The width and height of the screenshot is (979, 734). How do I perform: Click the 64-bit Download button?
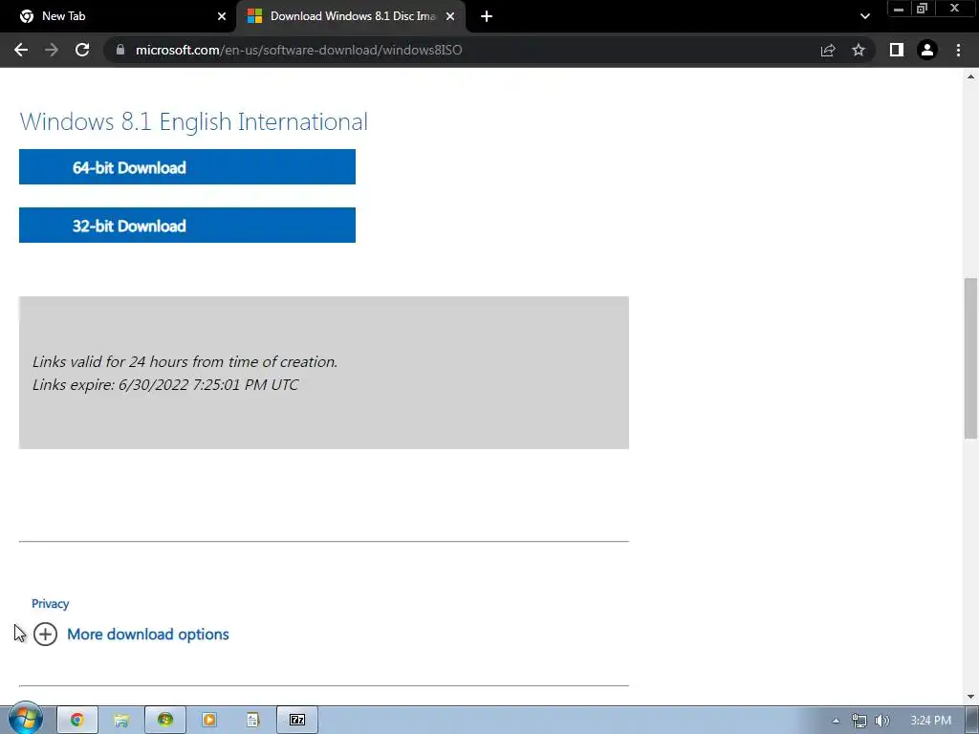click(x=187, y=166)
